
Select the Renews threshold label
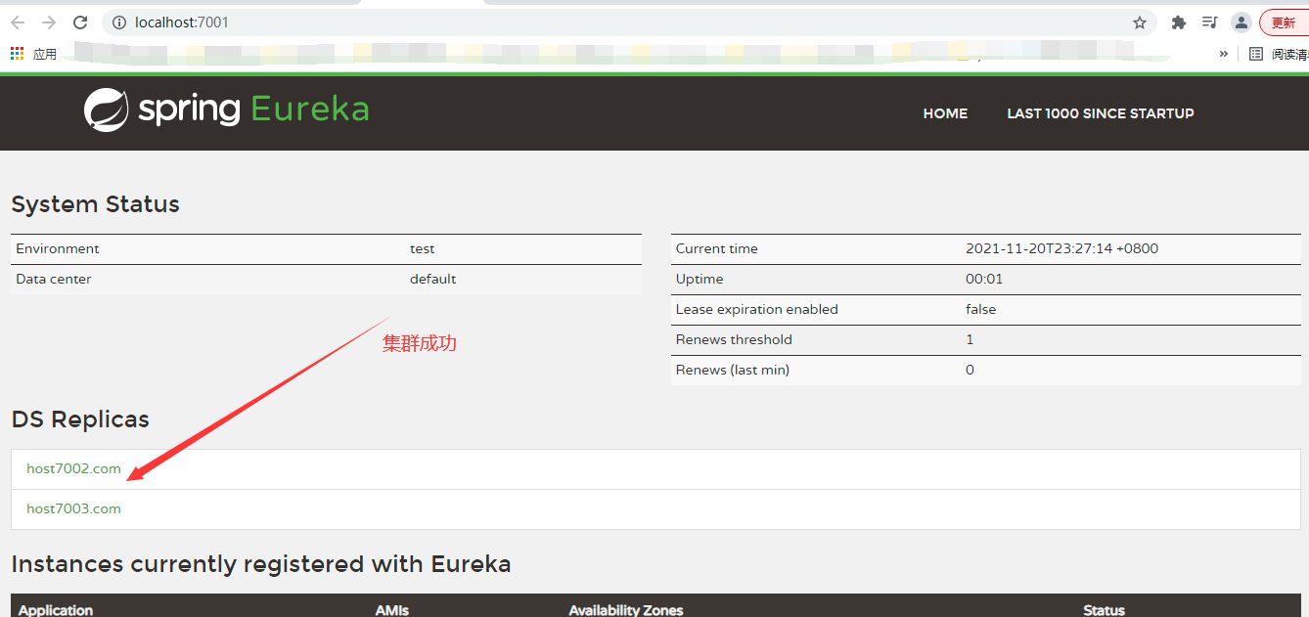(x=734, y=339)
